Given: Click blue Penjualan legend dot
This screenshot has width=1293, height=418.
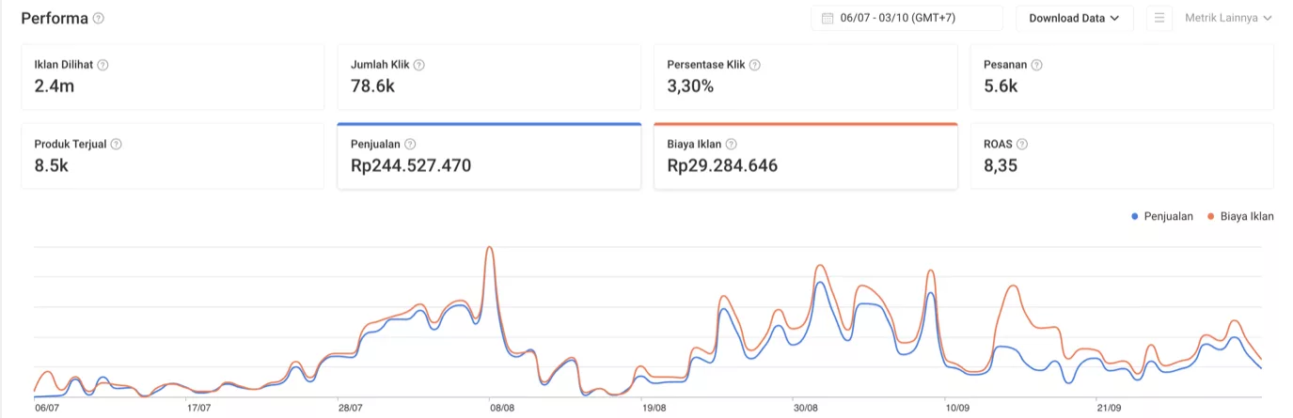Looking at the screenshot, I should (1135, 217).
